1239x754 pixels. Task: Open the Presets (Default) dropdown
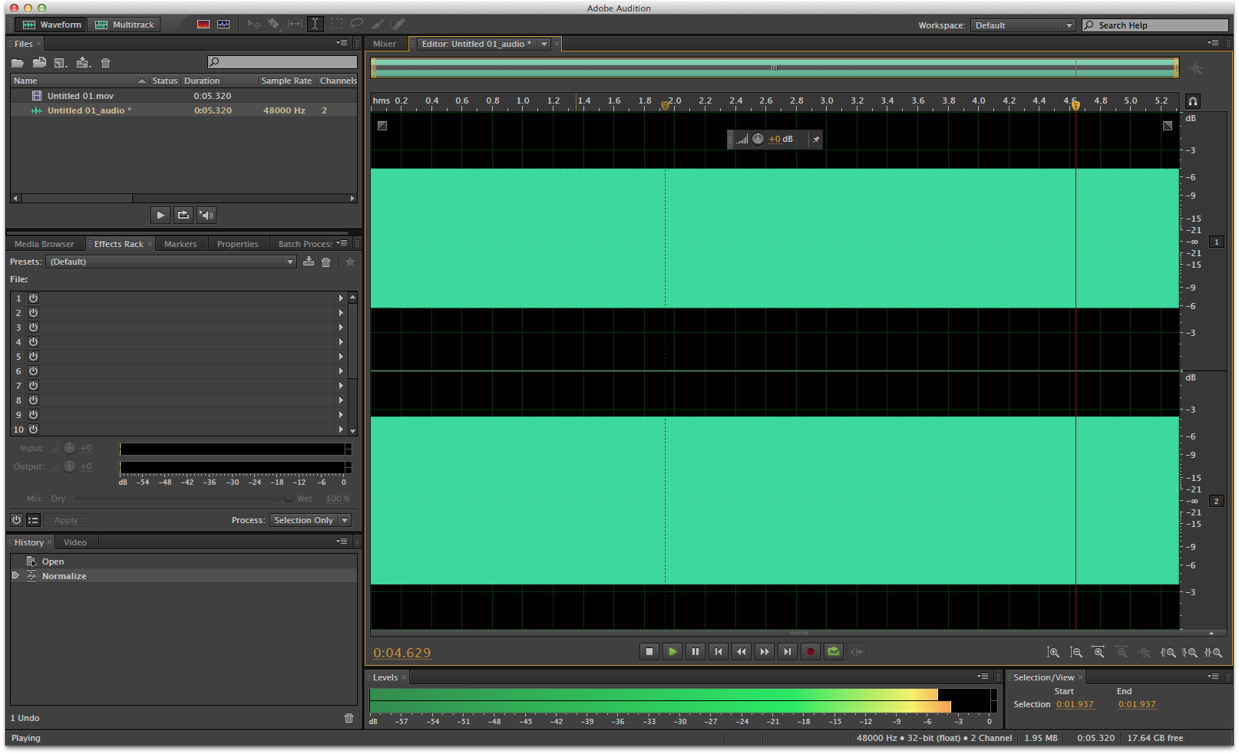tap(171, 262)
